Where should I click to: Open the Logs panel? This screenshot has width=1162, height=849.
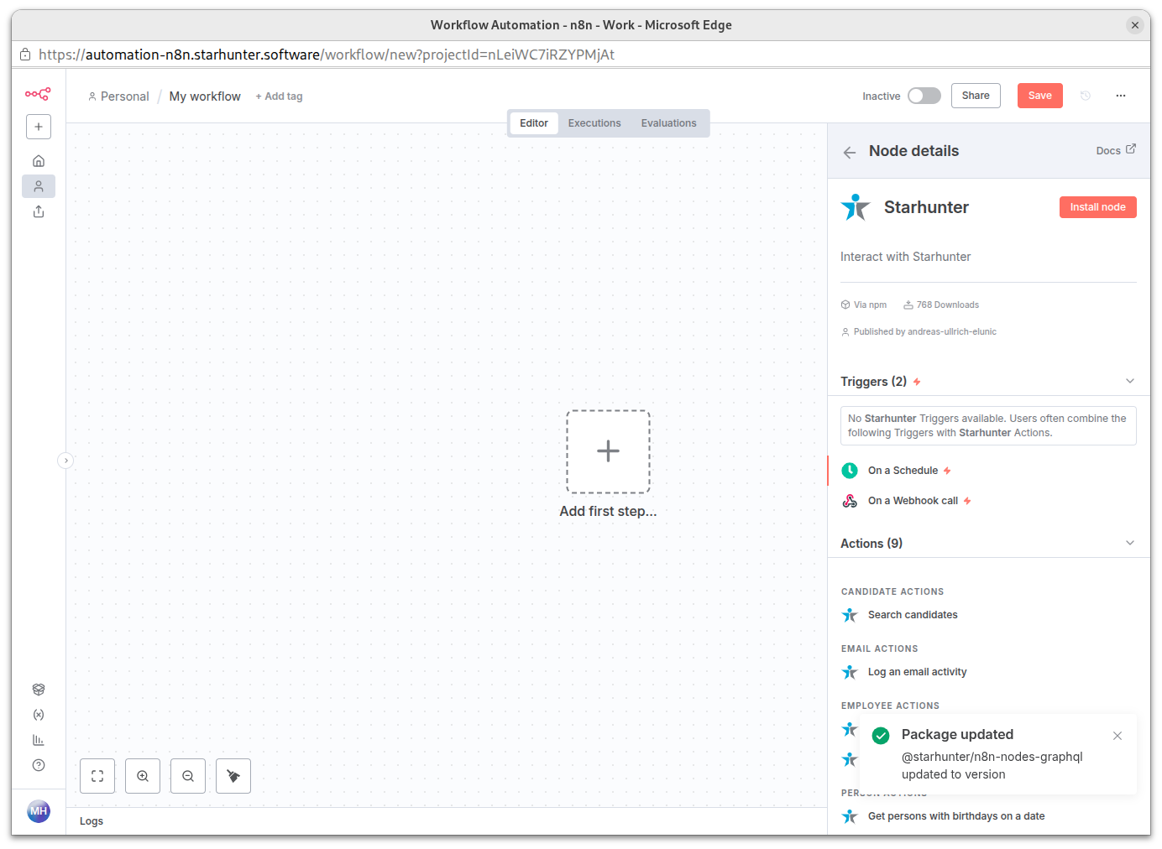[92, 821]
